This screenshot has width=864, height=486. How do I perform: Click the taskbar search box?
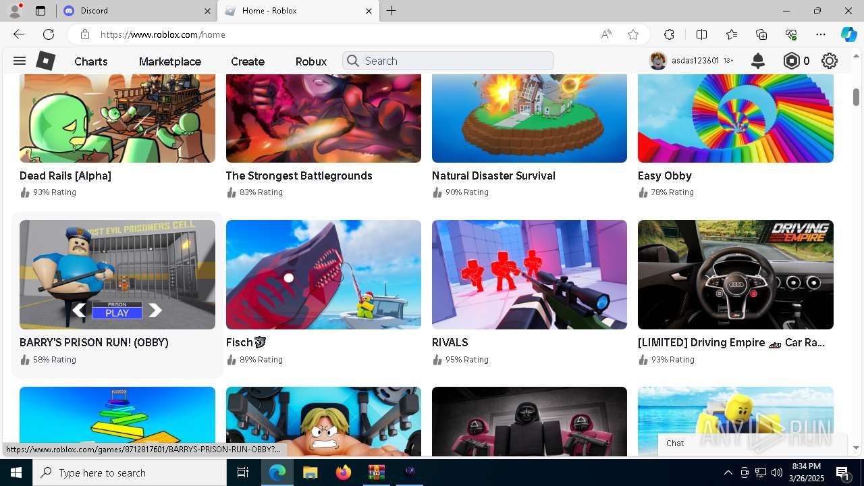click(x=130, y=473)
